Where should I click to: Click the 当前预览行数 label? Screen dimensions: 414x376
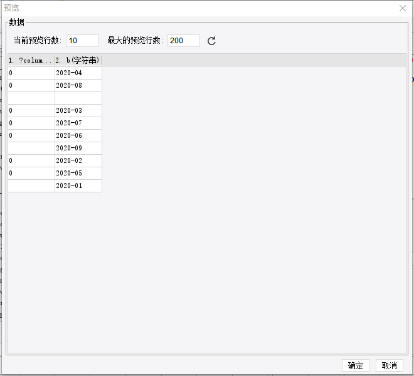pyautogui.click(x=37, y=40)
